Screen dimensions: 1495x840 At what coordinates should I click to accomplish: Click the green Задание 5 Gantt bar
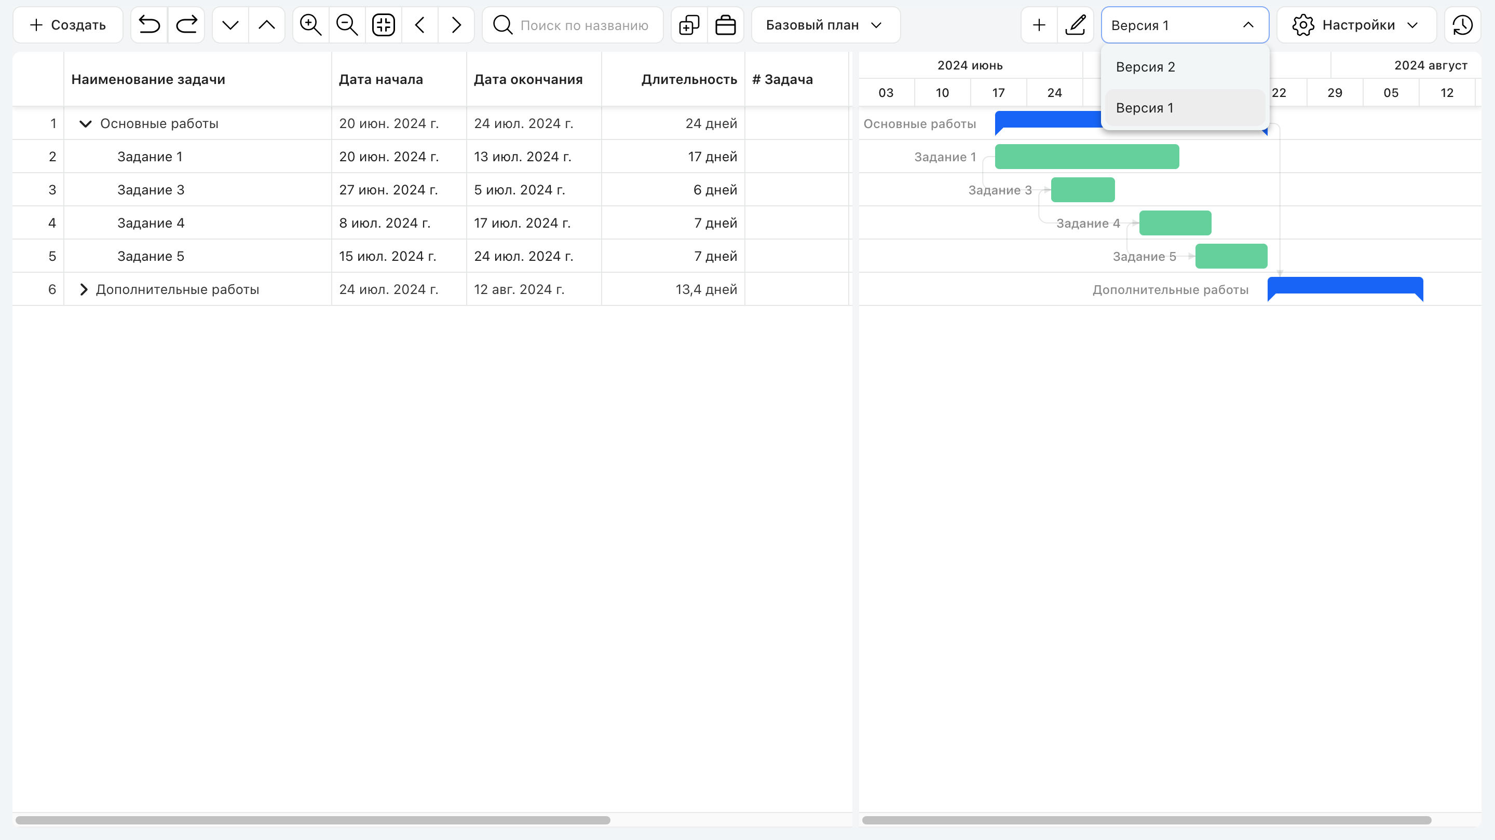[x=1231, y=256]
